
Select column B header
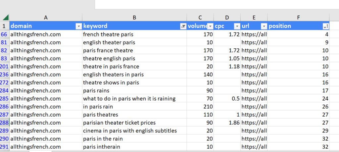[134, 18]
